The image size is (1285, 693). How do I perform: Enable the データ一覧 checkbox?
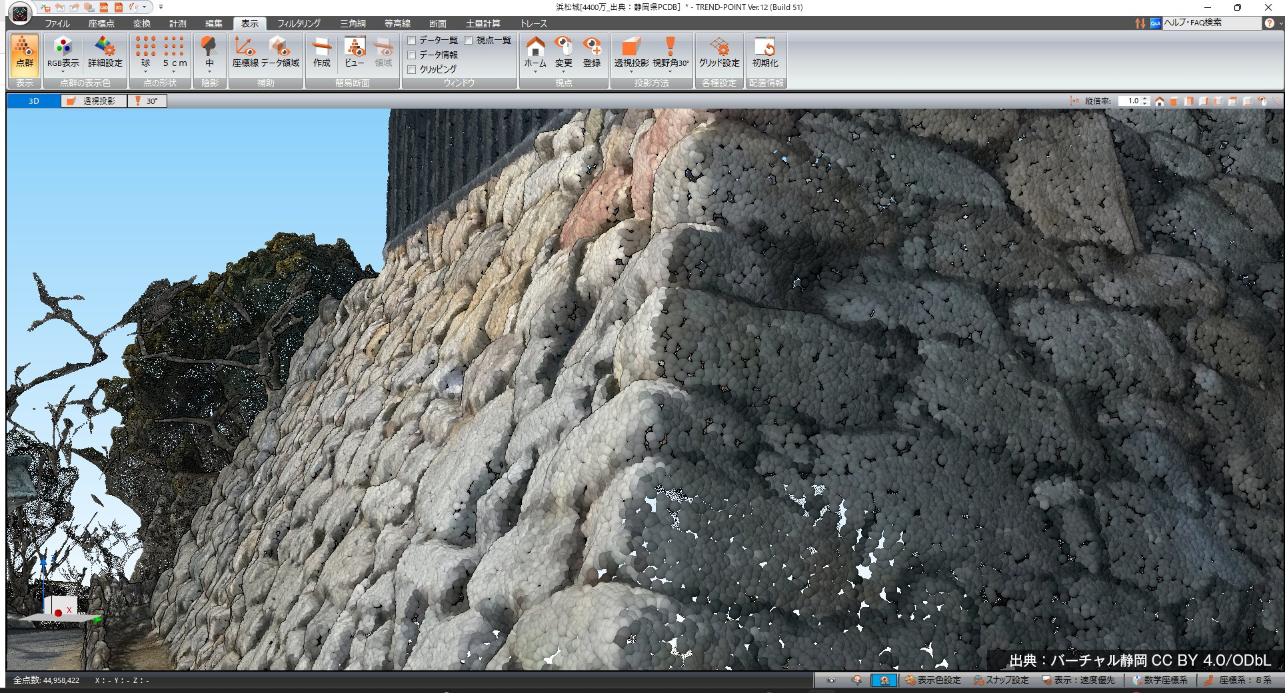point(412,41)
